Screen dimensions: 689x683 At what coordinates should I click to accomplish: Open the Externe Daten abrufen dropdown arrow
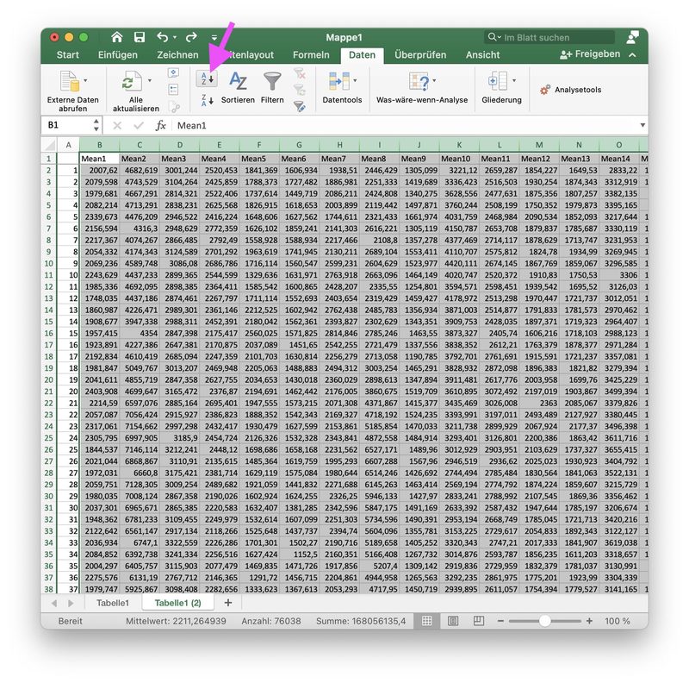(x=85, y=80)
